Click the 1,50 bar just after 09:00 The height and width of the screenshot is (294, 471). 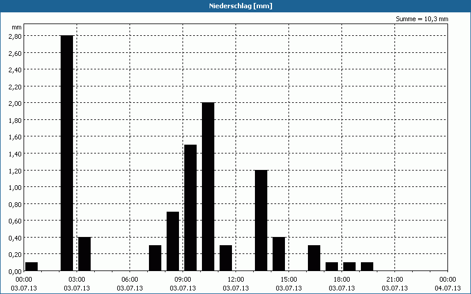[190, 208]
